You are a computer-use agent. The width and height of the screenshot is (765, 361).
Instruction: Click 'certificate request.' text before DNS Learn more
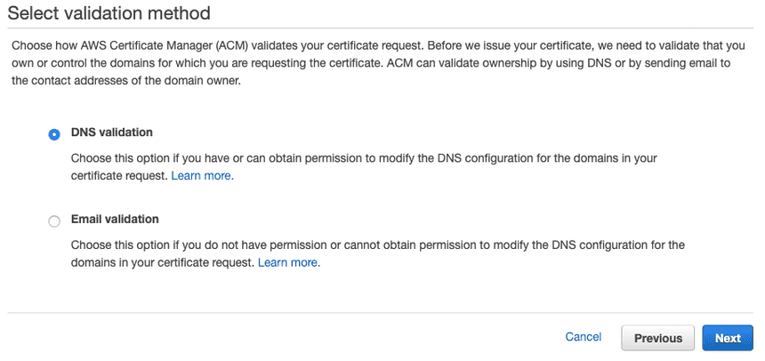[119, 176]
